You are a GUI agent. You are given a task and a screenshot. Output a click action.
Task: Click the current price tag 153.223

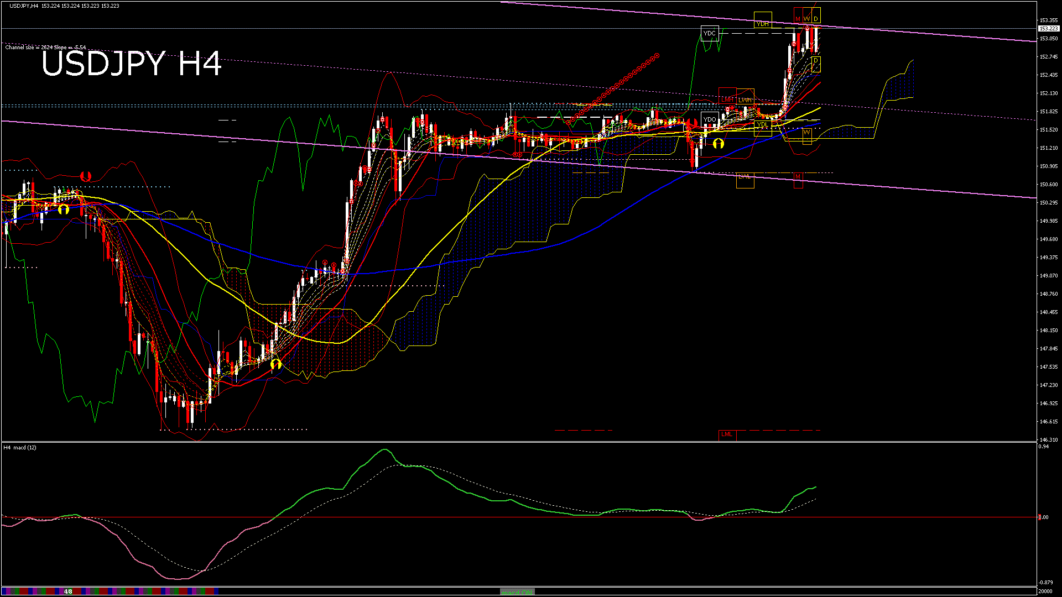1049,28
